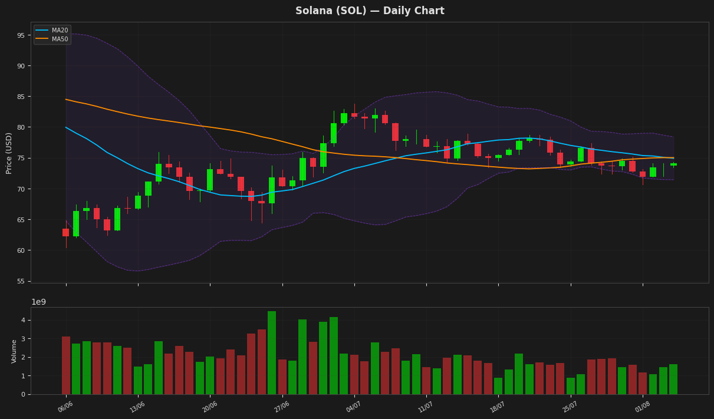Click the 3 volume axis tick label
The height and width of the screenshot is (419, 714).
pyautogui.click(x=23, y=339)
